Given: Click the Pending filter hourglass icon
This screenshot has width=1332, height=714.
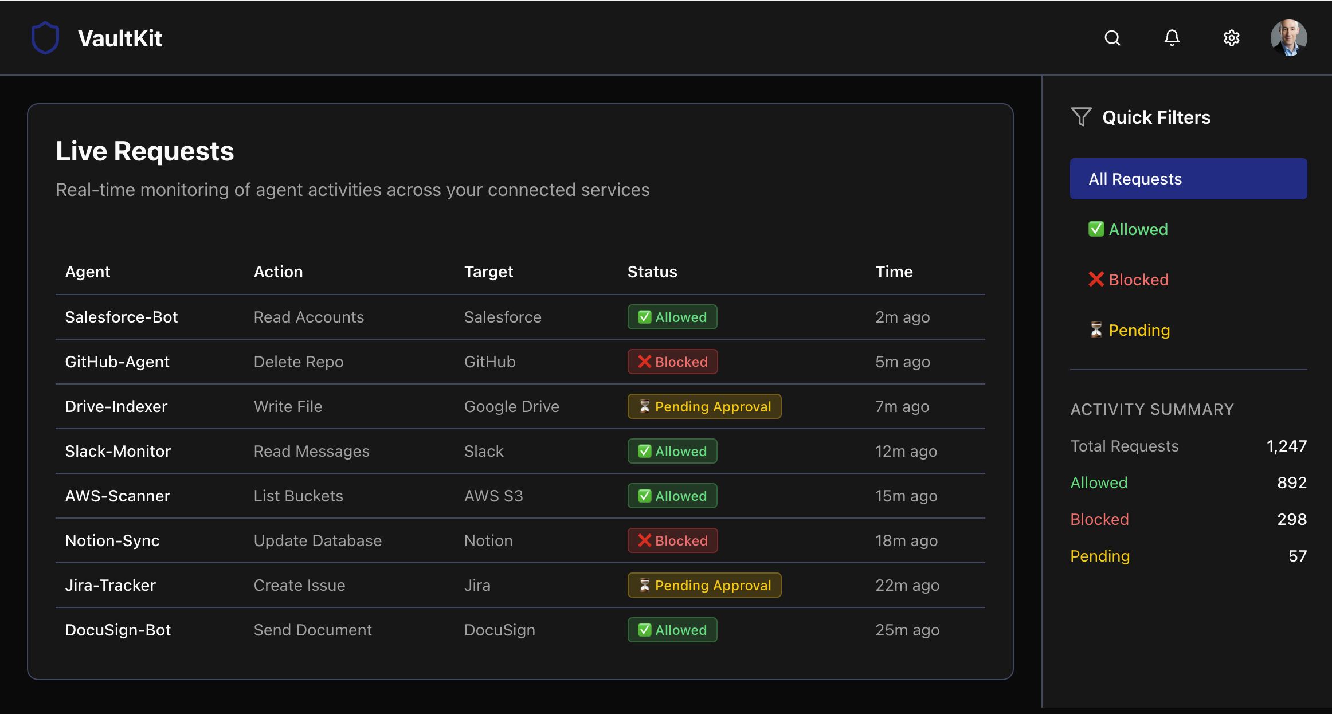Looking at the screenshot, I should pyautogui.click(x=1096, y=330).
